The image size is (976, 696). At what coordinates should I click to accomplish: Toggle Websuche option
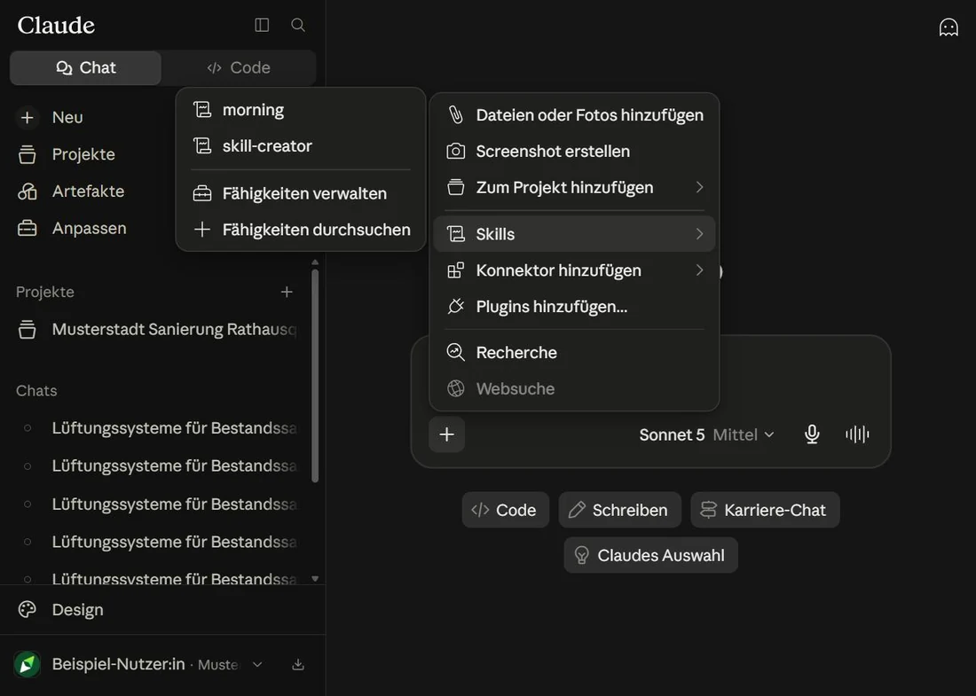[x=575, y=388]
